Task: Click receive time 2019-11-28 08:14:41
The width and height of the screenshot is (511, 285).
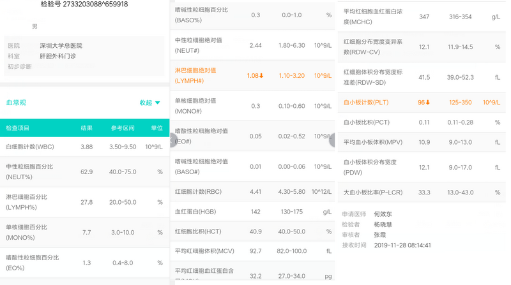Action: [402, 245]
